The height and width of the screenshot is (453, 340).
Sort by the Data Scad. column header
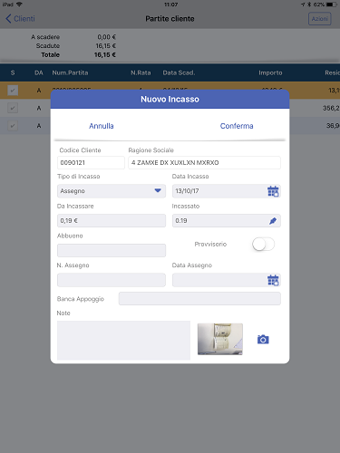coord(179,72)
